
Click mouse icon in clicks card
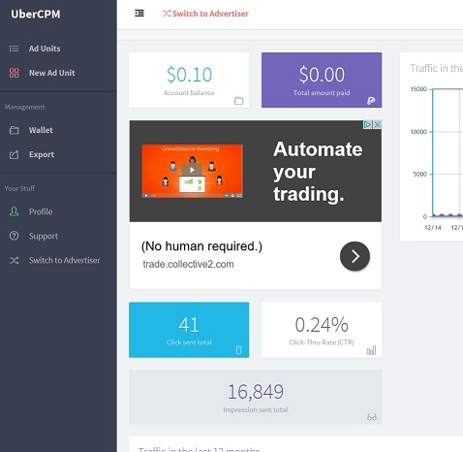coord(238,350)
